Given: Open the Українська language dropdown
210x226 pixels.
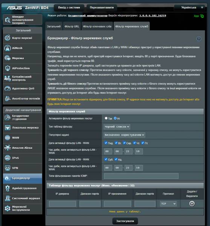Looking at the screenshot, I should click(189, 8).
